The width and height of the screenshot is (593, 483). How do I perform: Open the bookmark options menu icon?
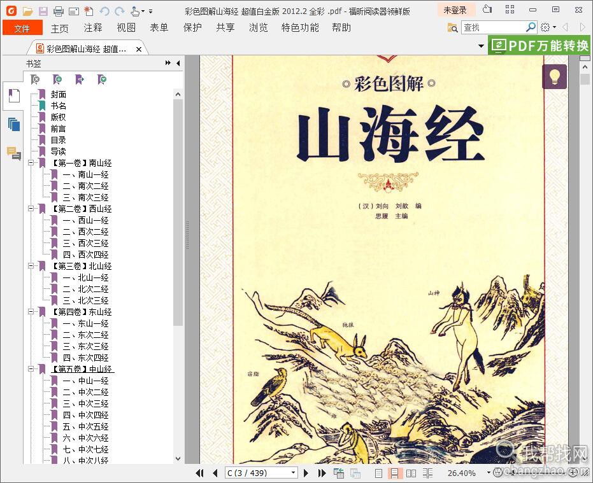tap(102, 80)
